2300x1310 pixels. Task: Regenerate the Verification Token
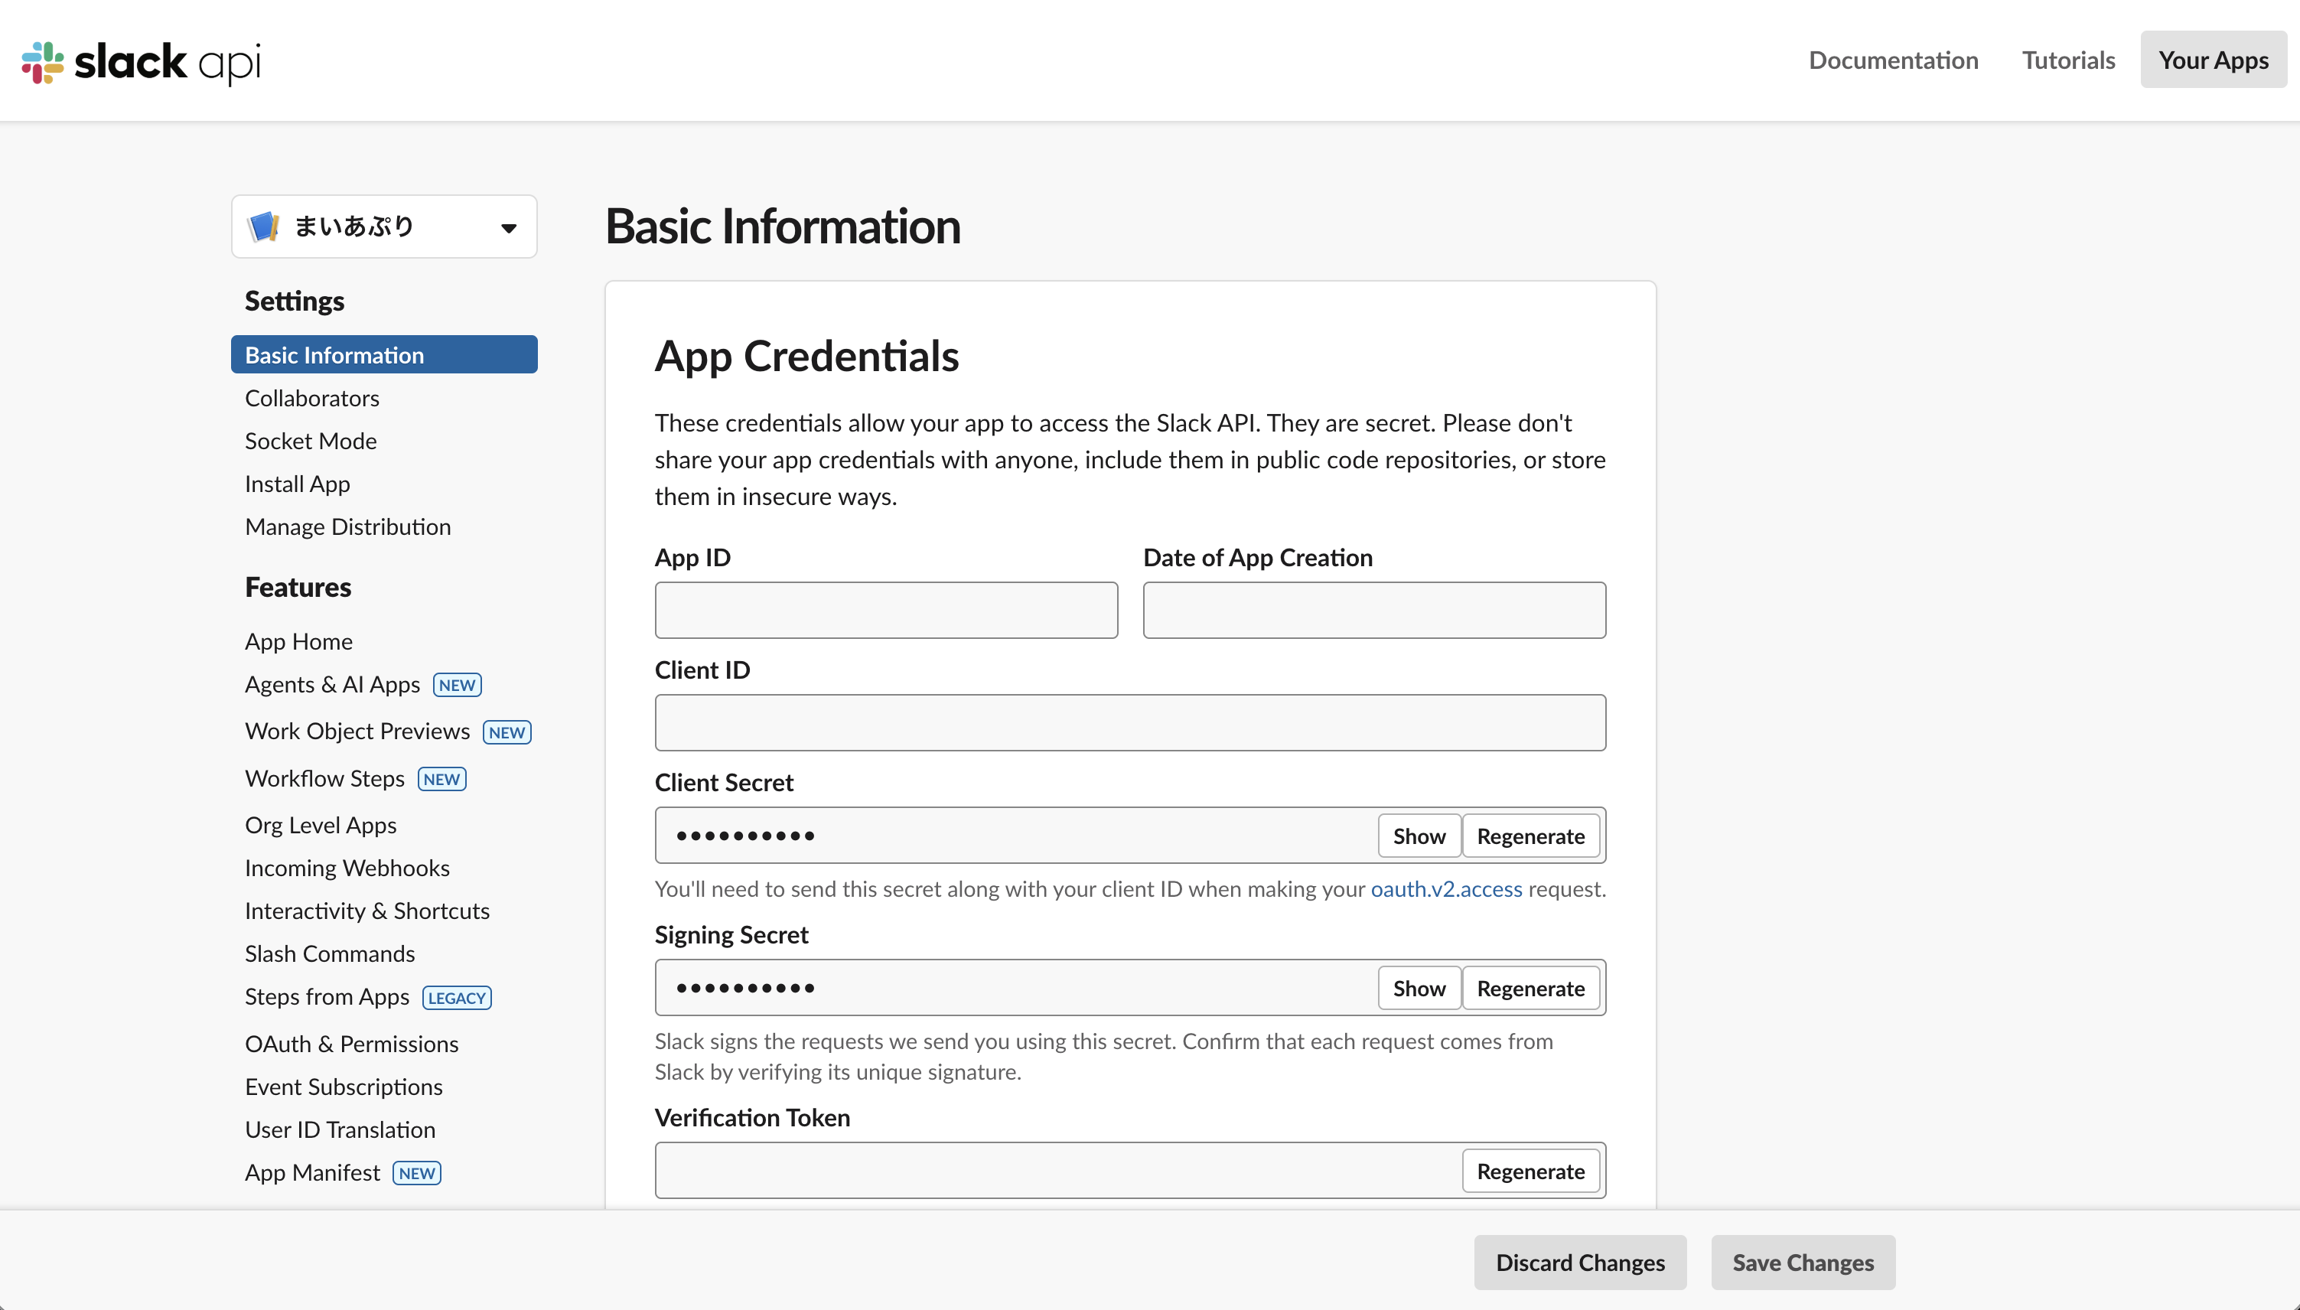1530,1170
